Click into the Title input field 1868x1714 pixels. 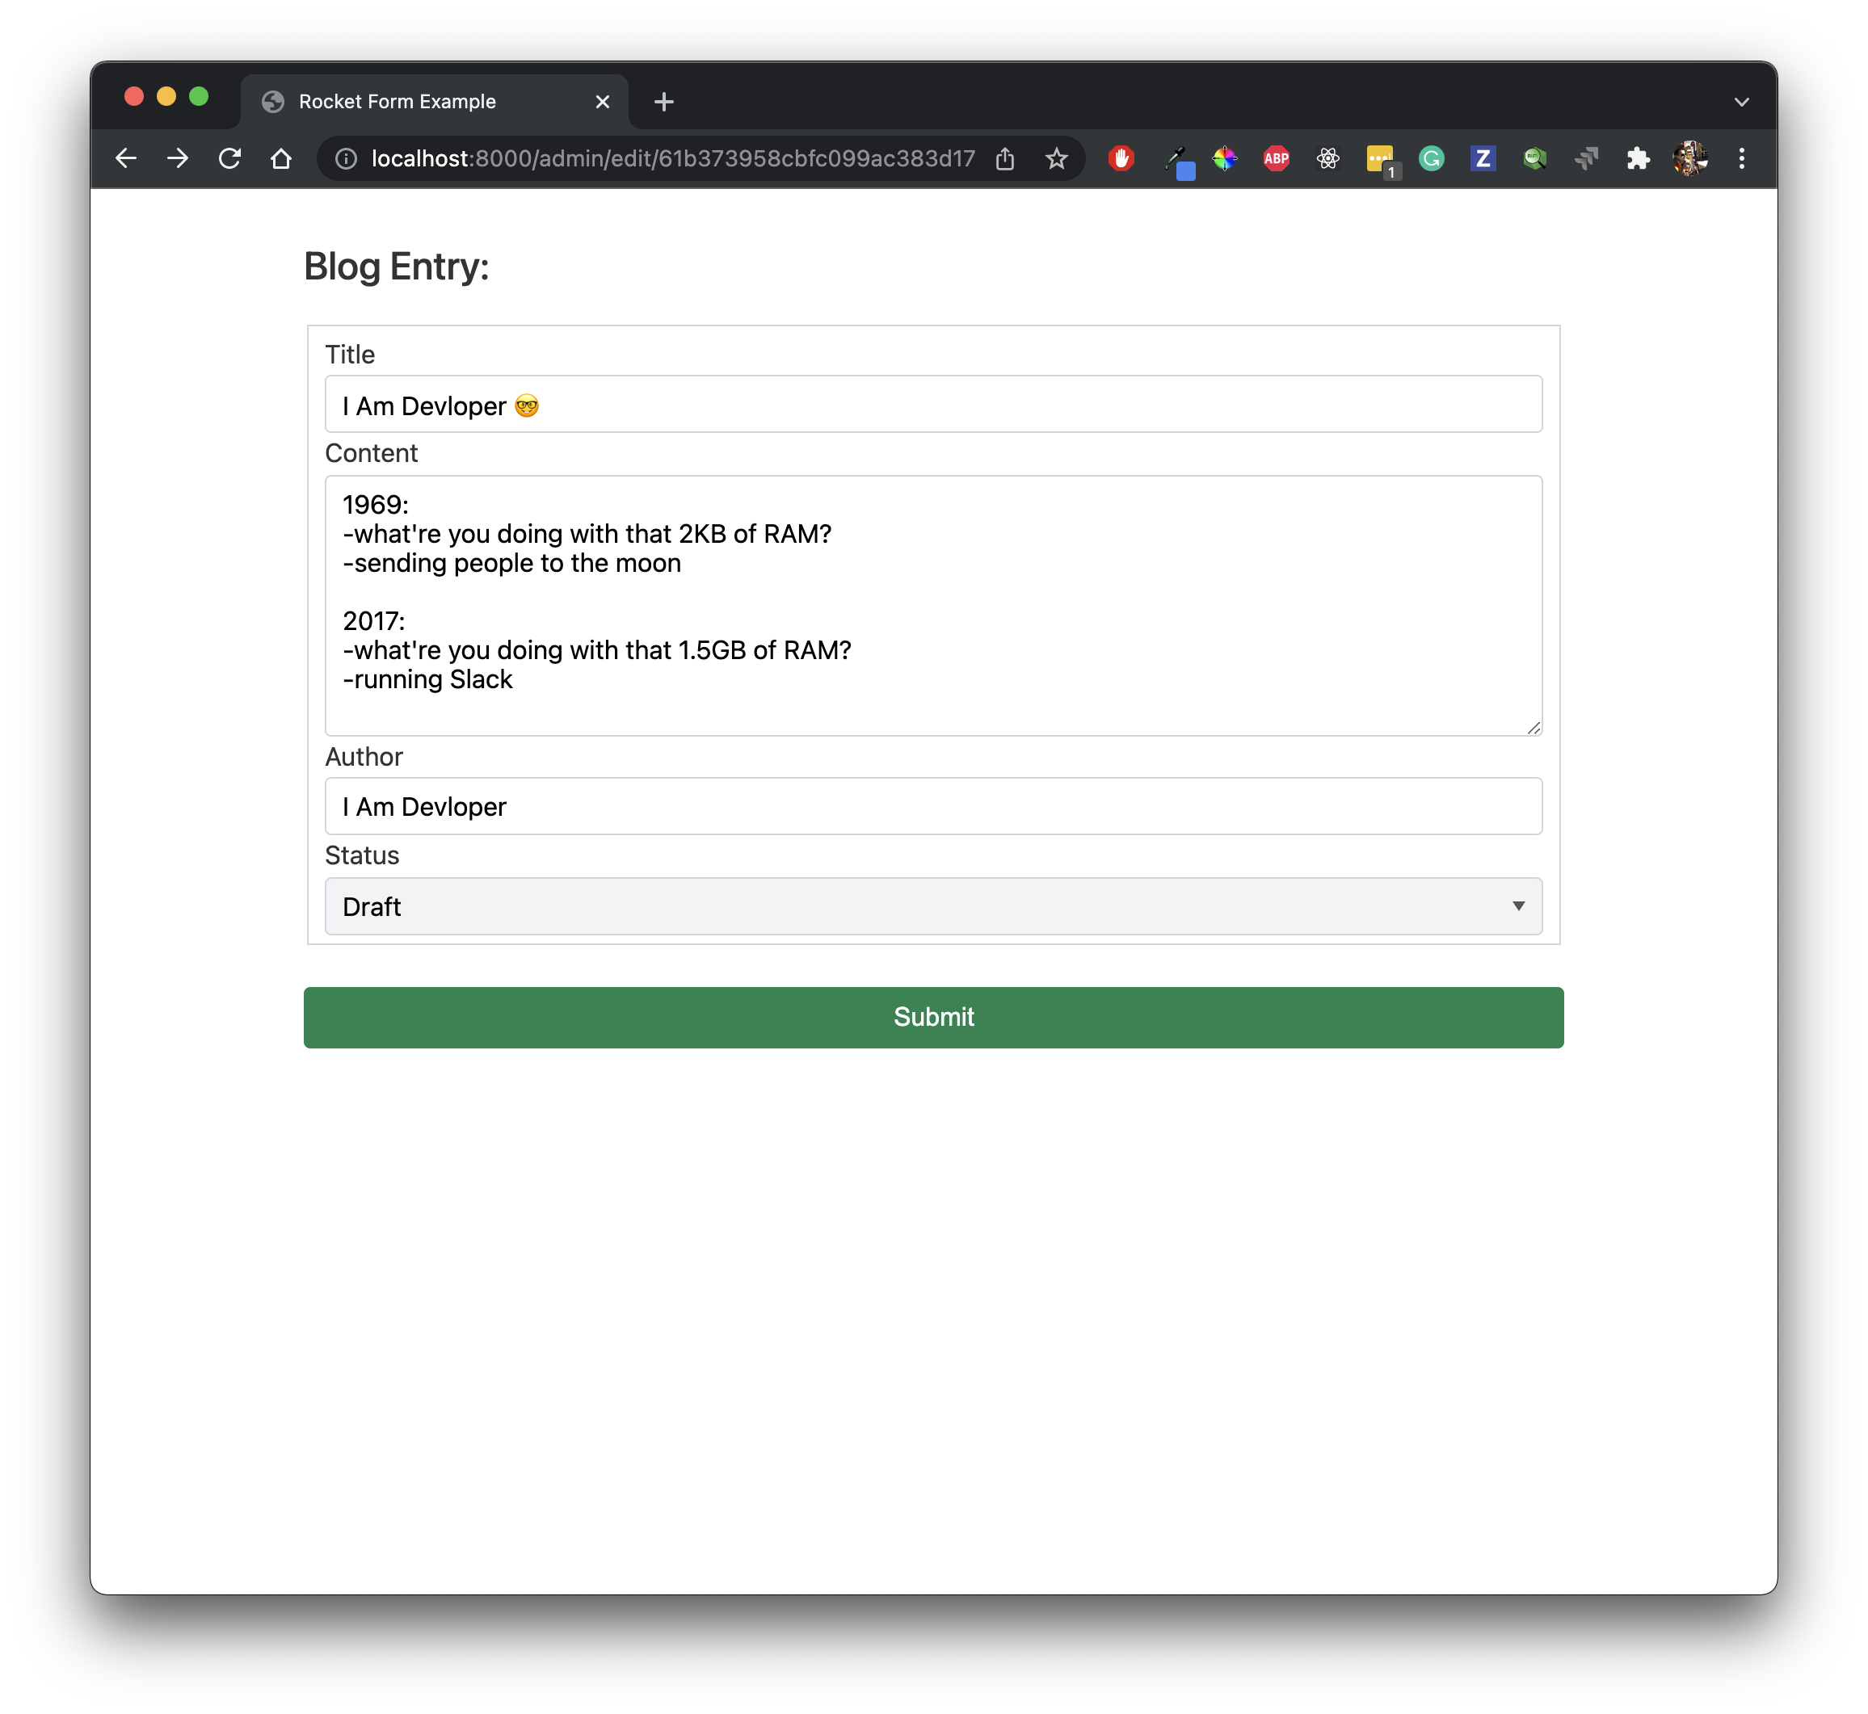(933, 405)
